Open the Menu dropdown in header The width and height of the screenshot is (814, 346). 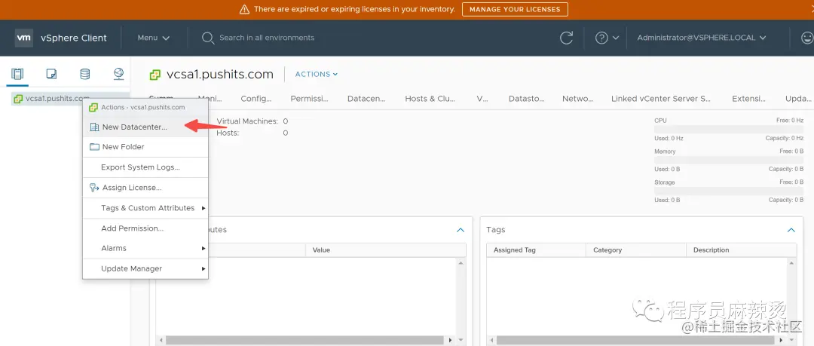tap(154, 38)
